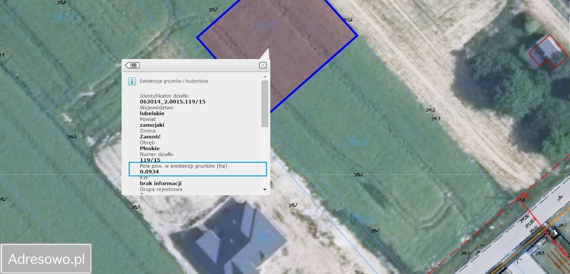Click the blue info icon beside Ewidencja gruntów
The image size is (570, 274).
132,81
